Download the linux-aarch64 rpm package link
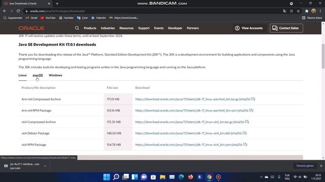The image size is (325, 182). (x=186, y=111)
